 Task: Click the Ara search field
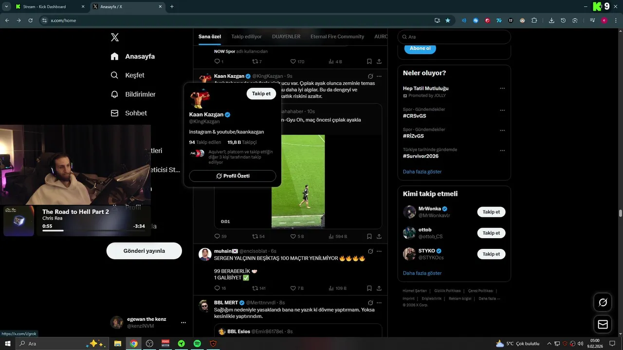pyautogui.click(x=454, y=37)
